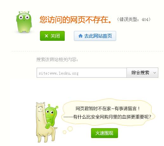The width and height of the screenshot is (164, 146).
Task: Go to site homepage via 去此网站首页
Action: [x=95, y=36]
